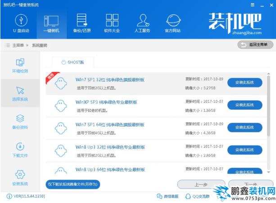
Task: Open 软件大全 grid icon
Action: coord(112,20)
